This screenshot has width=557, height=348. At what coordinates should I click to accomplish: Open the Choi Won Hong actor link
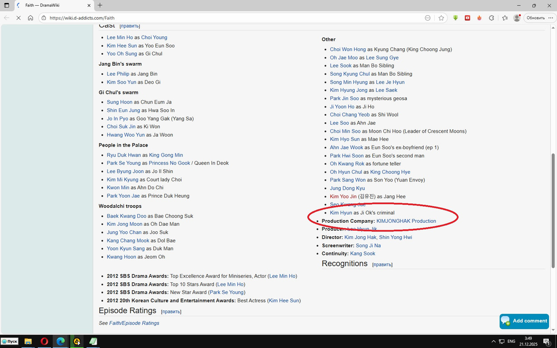coord(348,50)
